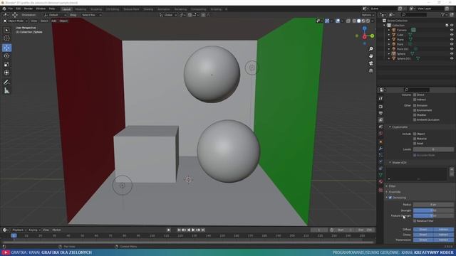
Task: Enable Cryptomatte Material checkbox
Action: point(415,139)
